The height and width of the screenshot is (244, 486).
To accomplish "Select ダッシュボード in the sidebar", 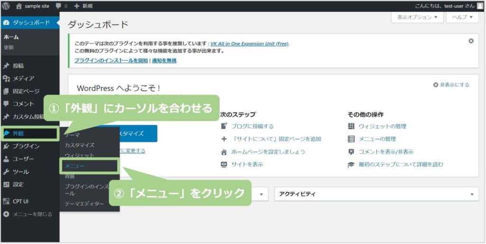I will pyautogui.click(x=30, y=23).
